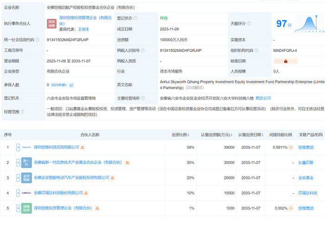325x243 pixels.
Task: Click the COREACH logo in row 4
Action: click(26, 193)
